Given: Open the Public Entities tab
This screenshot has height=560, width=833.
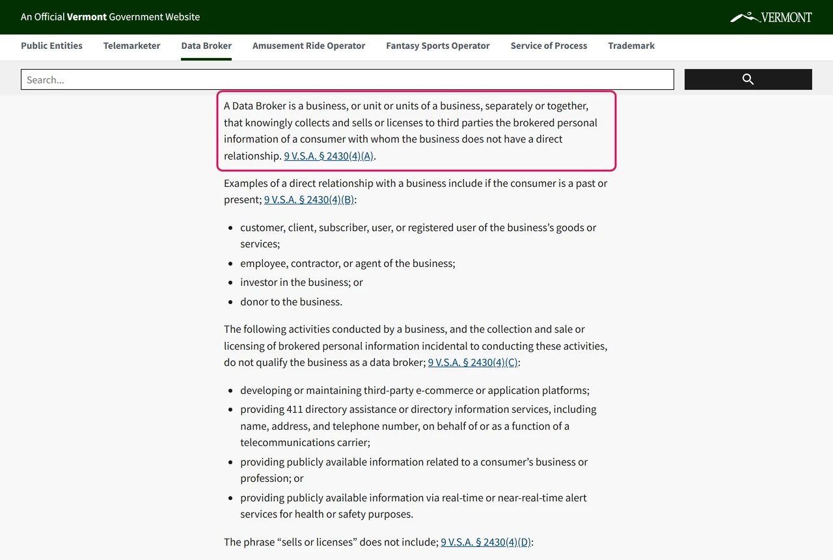Looking at the screenshot, I should (x=51, y=46).
